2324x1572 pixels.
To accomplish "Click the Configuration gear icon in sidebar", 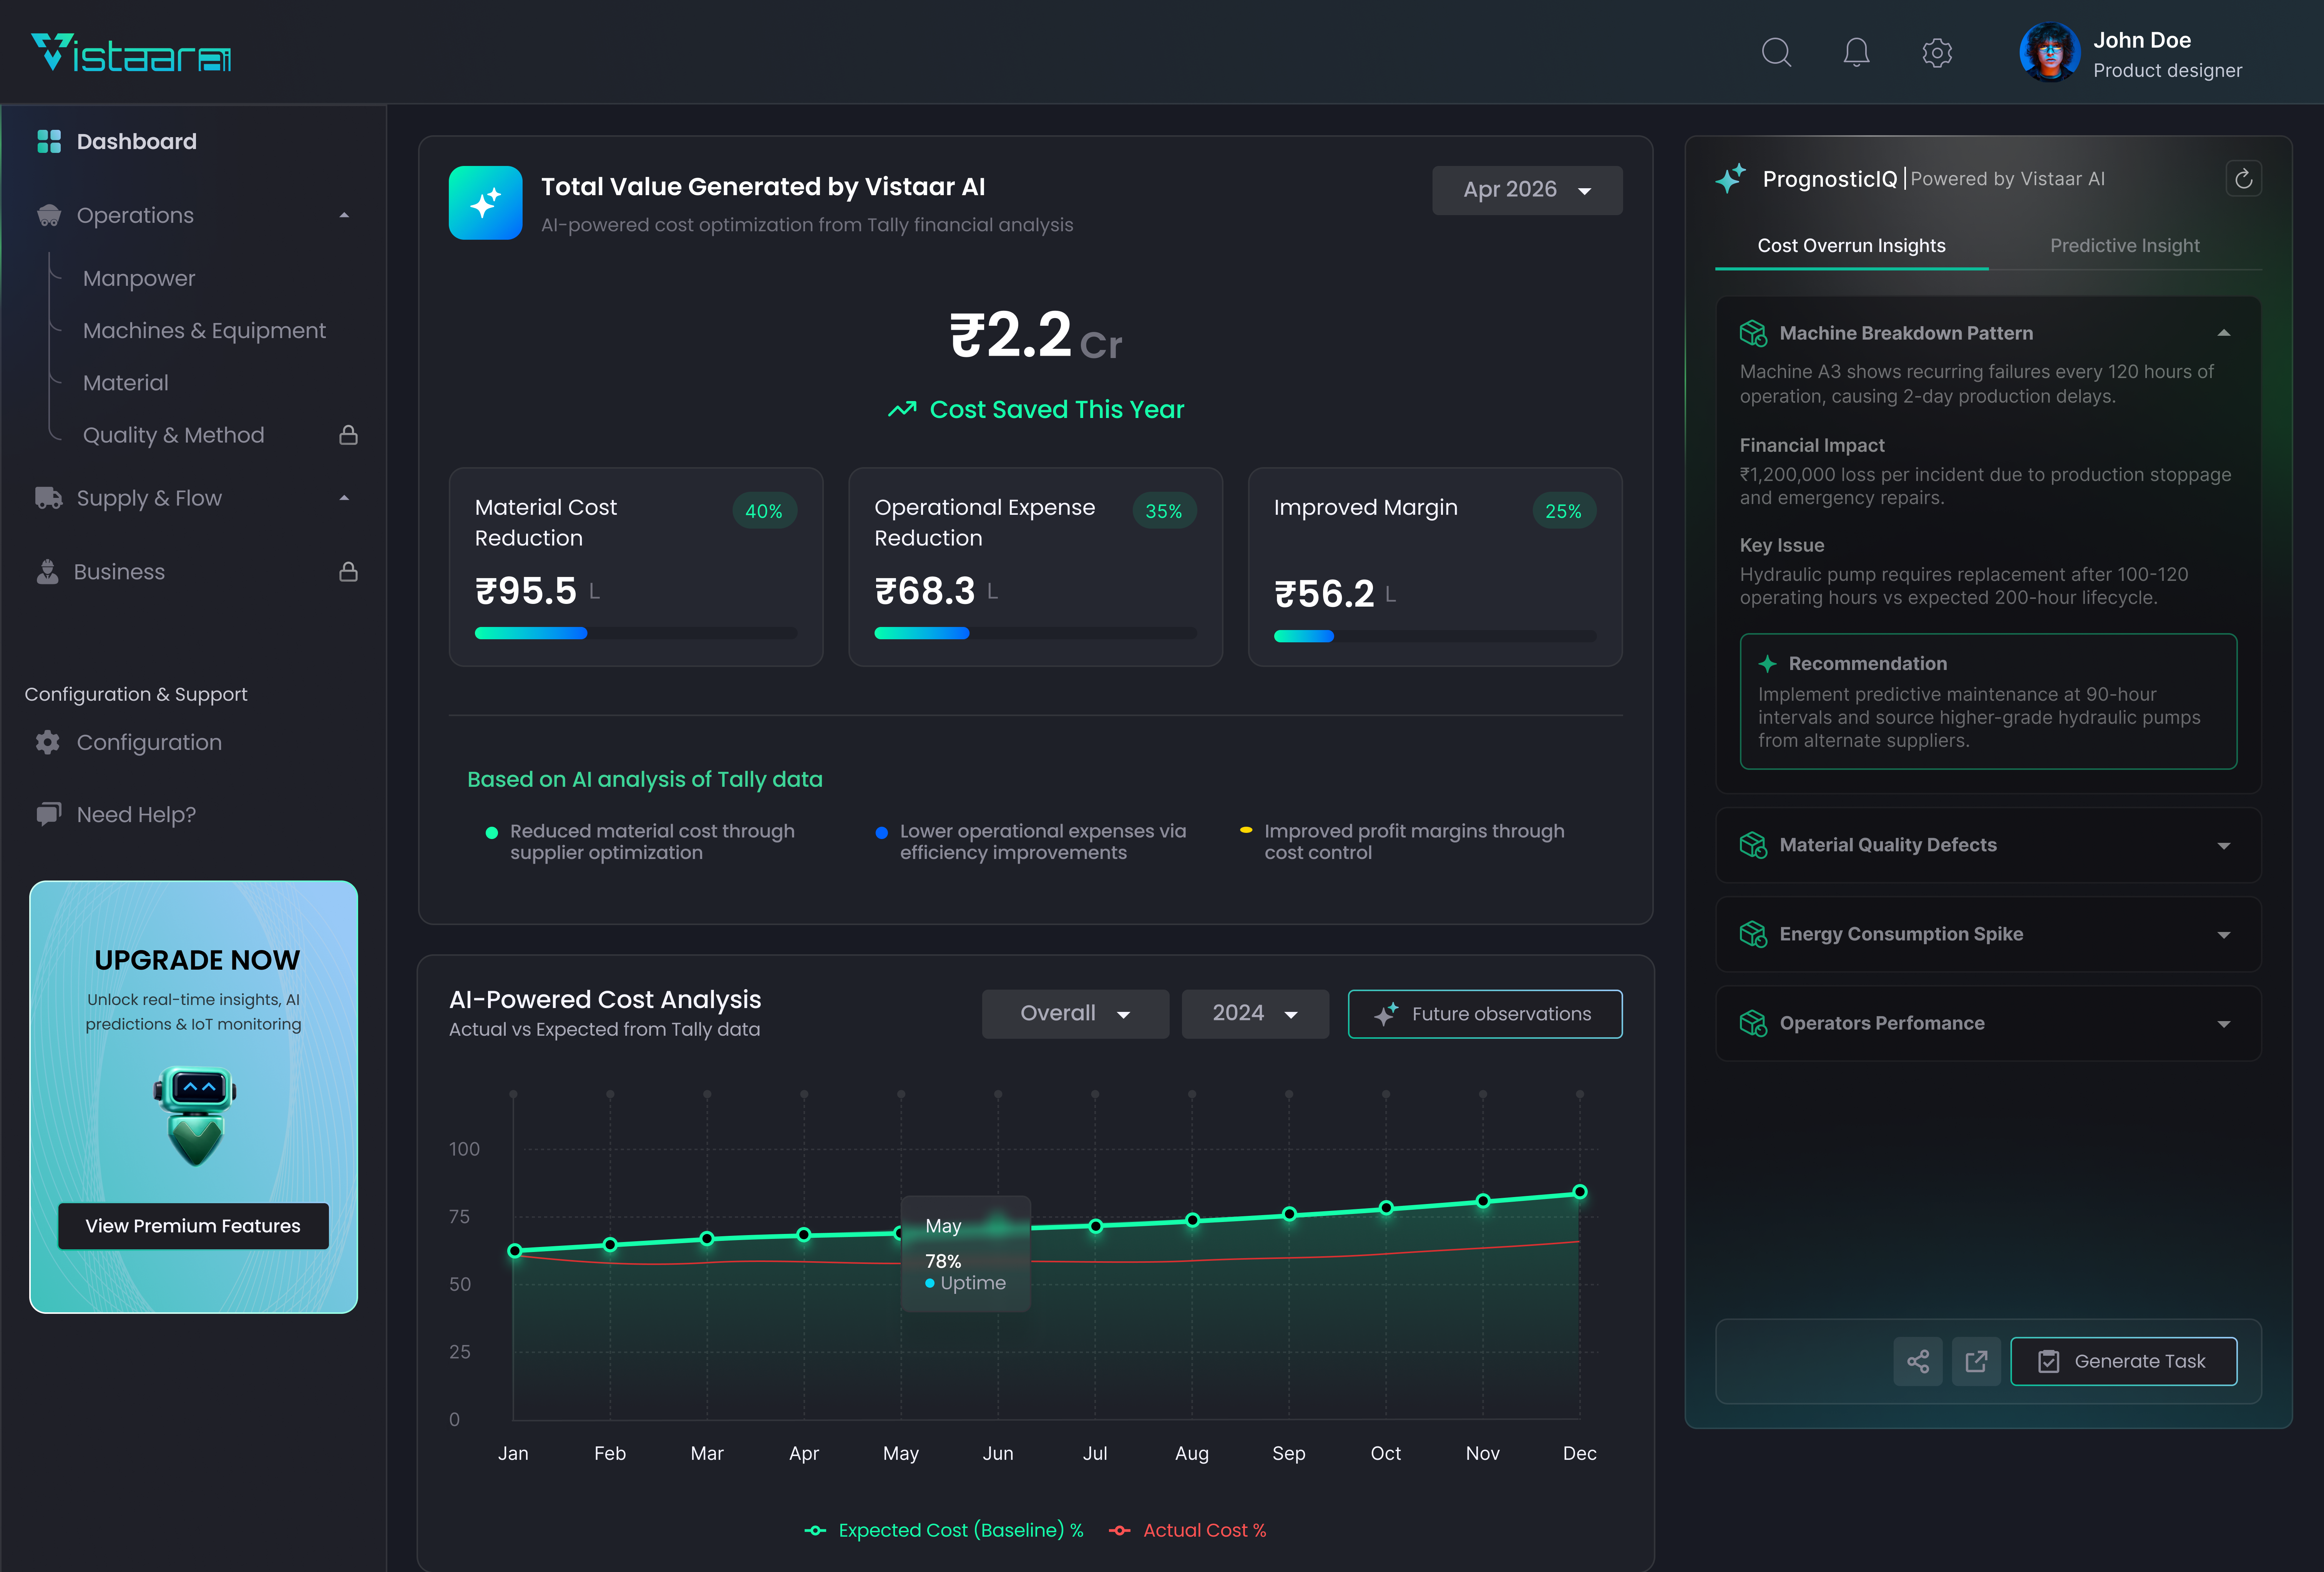I will tap(48, 742).
